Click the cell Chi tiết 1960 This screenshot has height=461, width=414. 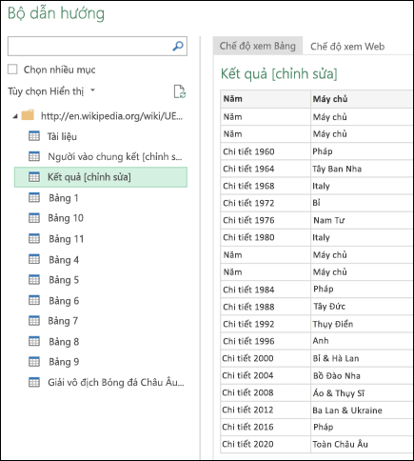coord(266,151)
